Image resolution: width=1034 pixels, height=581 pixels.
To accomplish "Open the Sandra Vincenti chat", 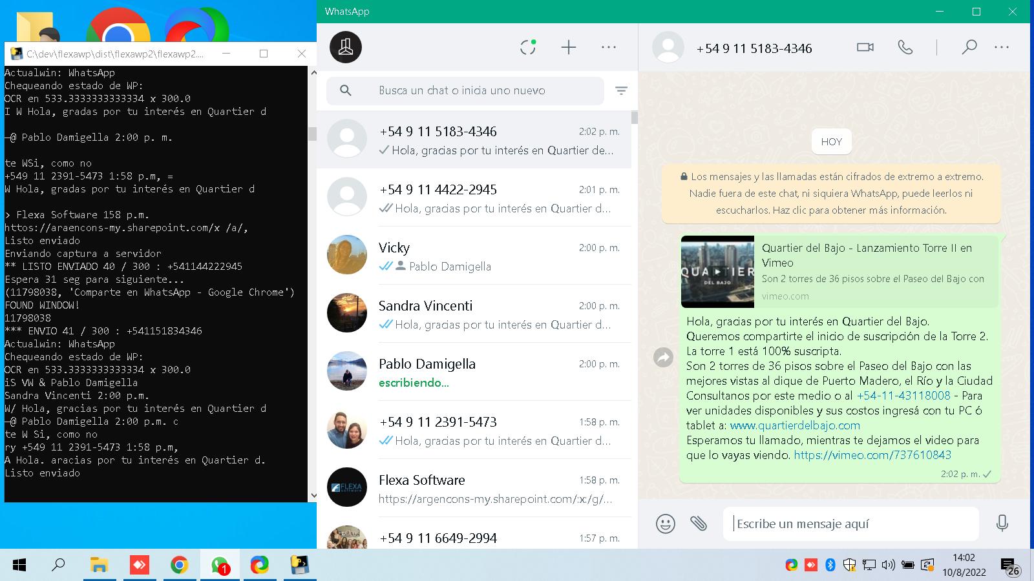I will [474, 314].
